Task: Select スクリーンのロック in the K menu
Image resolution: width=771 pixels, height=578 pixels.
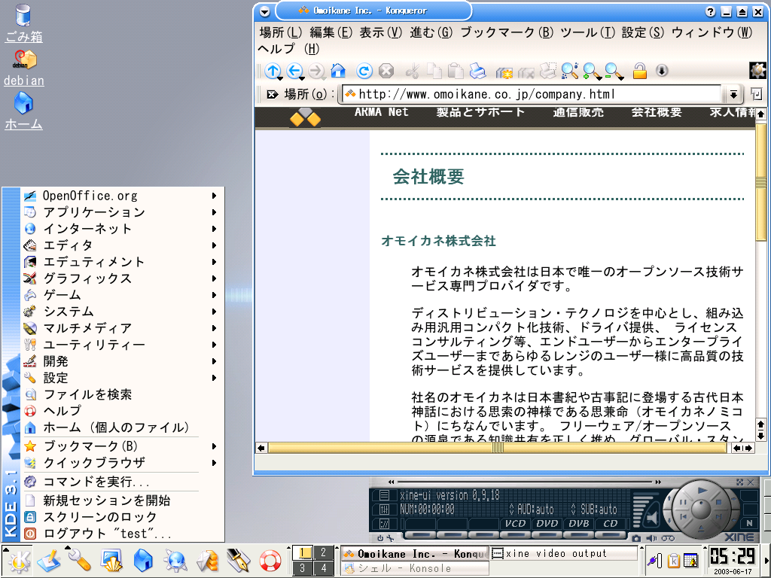Action: point(123,517)
